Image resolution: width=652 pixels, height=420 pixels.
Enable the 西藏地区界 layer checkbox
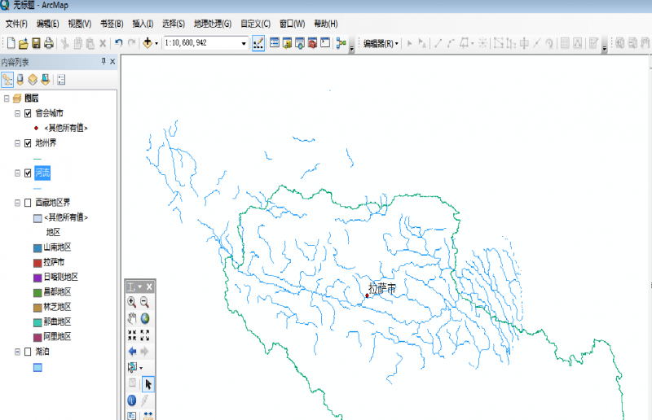[28, 203]
